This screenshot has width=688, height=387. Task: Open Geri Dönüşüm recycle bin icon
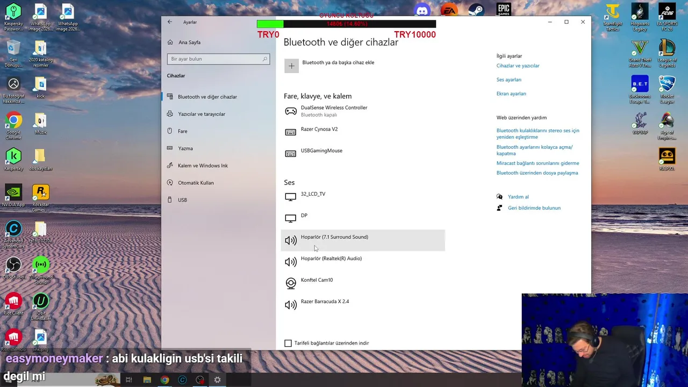click(x=13, y=54)
